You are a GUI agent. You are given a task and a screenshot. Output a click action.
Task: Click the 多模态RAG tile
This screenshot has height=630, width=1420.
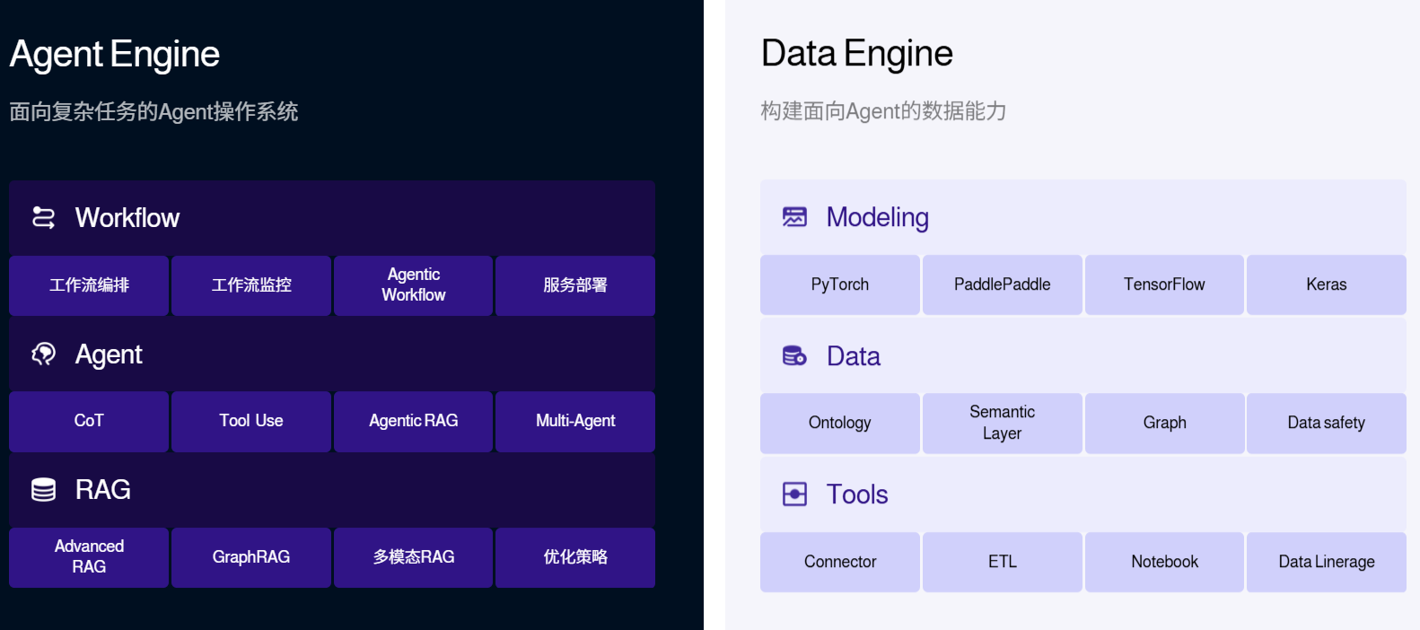[x=413, y=557]
